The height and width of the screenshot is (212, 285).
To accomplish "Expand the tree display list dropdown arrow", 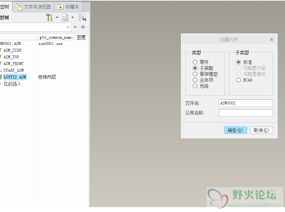I will click(x=72, y=17).
